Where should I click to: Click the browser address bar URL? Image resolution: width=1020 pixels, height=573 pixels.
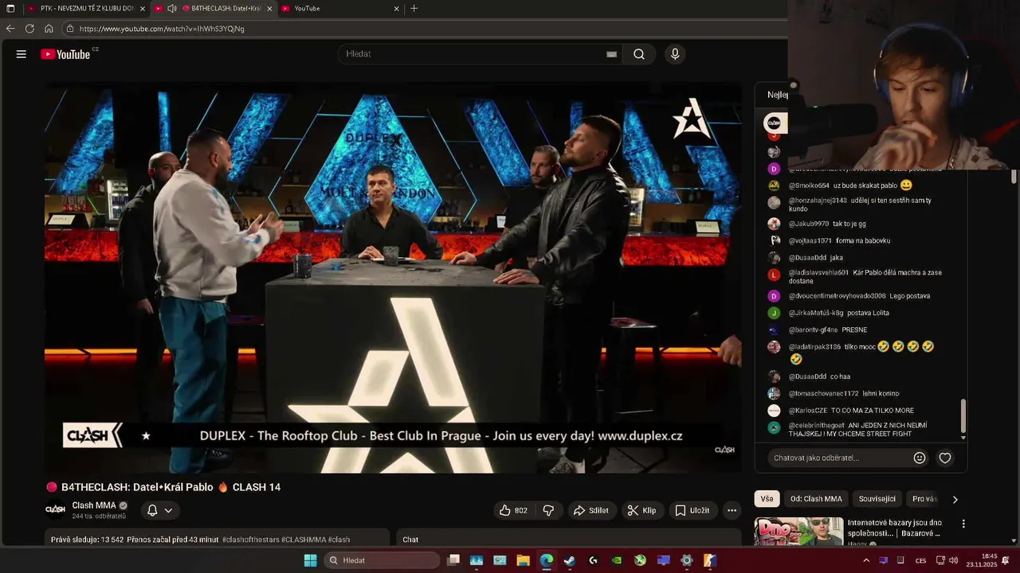(x=162, y=29)
